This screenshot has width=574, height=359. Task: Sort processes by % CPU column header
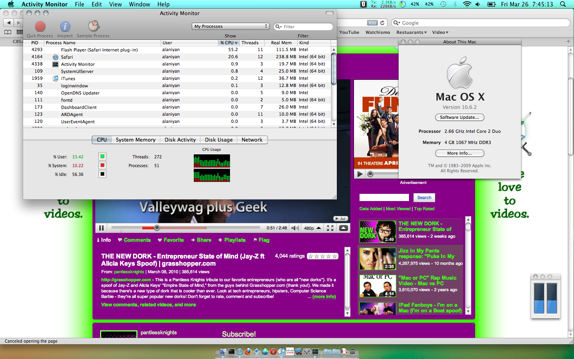pos(228,43)
